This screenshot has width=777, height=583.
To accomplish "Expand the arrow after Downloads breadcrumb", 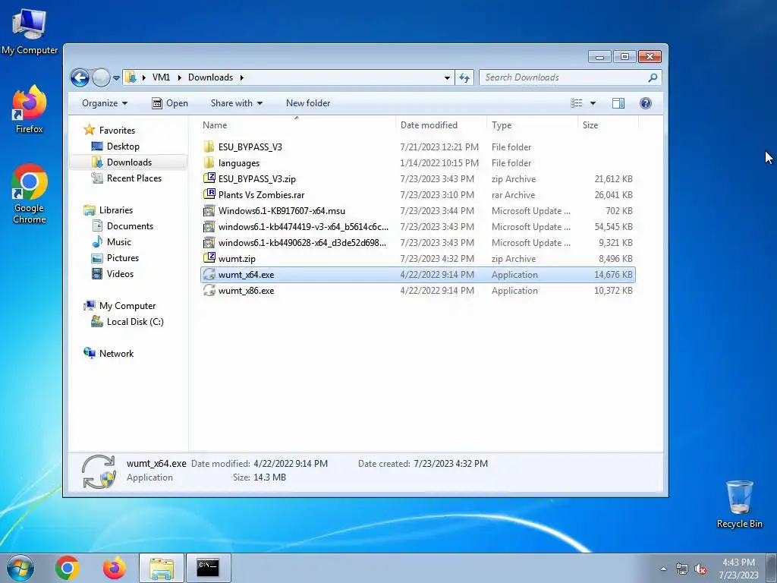I will pyautogui.click(x=242, y=78).
